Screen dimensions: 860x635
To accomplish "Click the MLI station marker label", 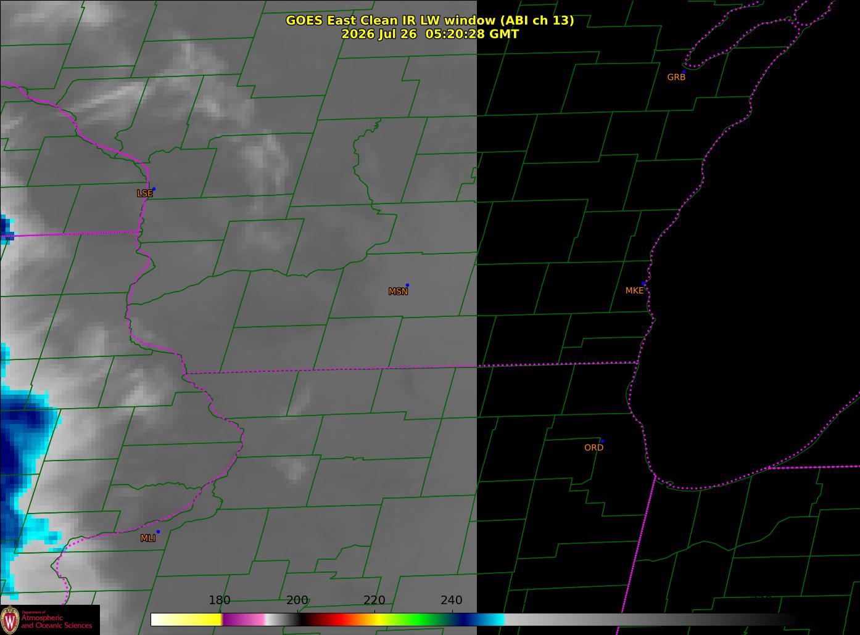I will tap(148, 538).
